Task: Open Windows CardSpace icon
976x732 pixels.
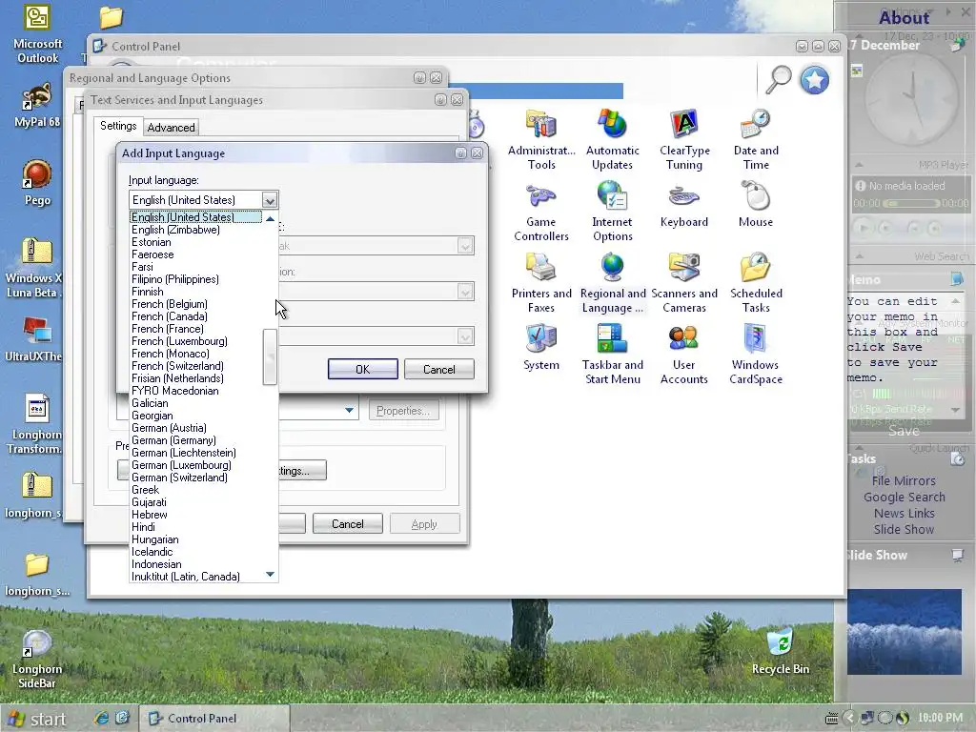Action: [756, 355]
